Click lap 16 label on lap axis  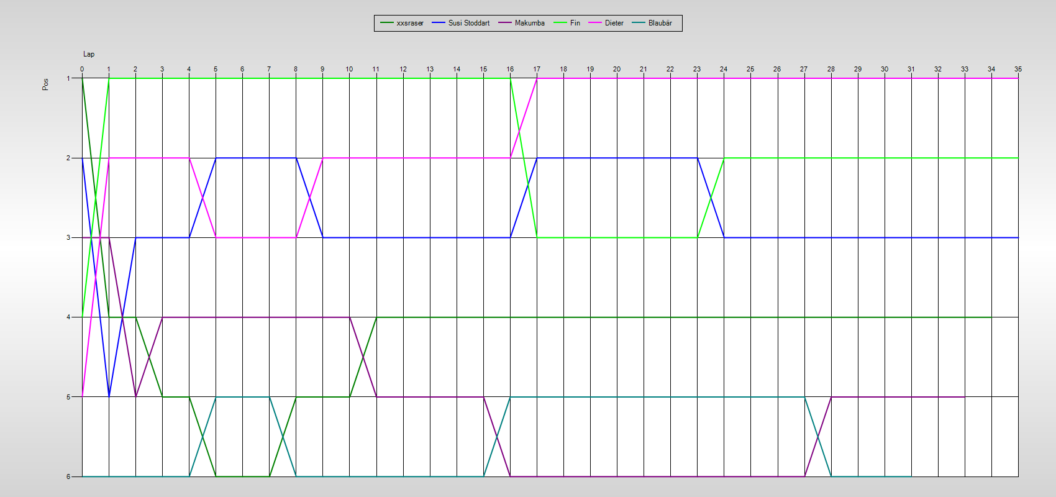point(510,69)
